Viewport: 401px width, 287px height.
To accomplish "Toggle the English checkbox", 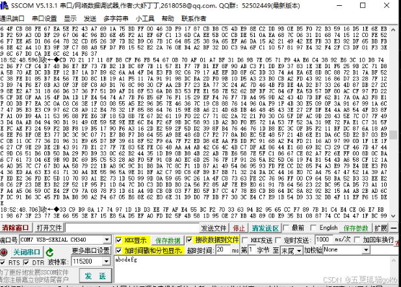I will pos(313,228).
